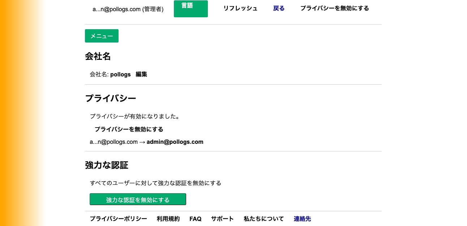Screen dimensions: 467x226
Task: Click the bold pollogs company name
Action: point(121,75)
